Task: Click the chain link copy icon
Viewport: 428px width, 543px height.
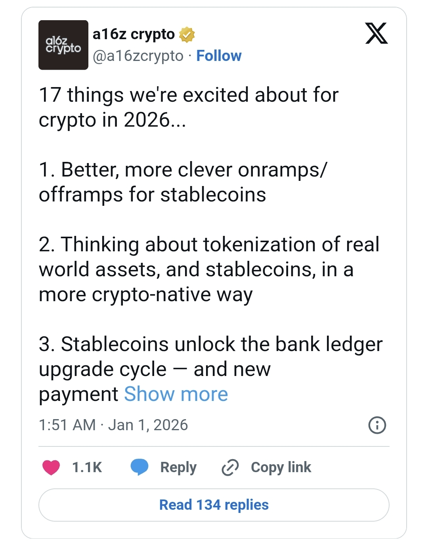Action: 230,467
